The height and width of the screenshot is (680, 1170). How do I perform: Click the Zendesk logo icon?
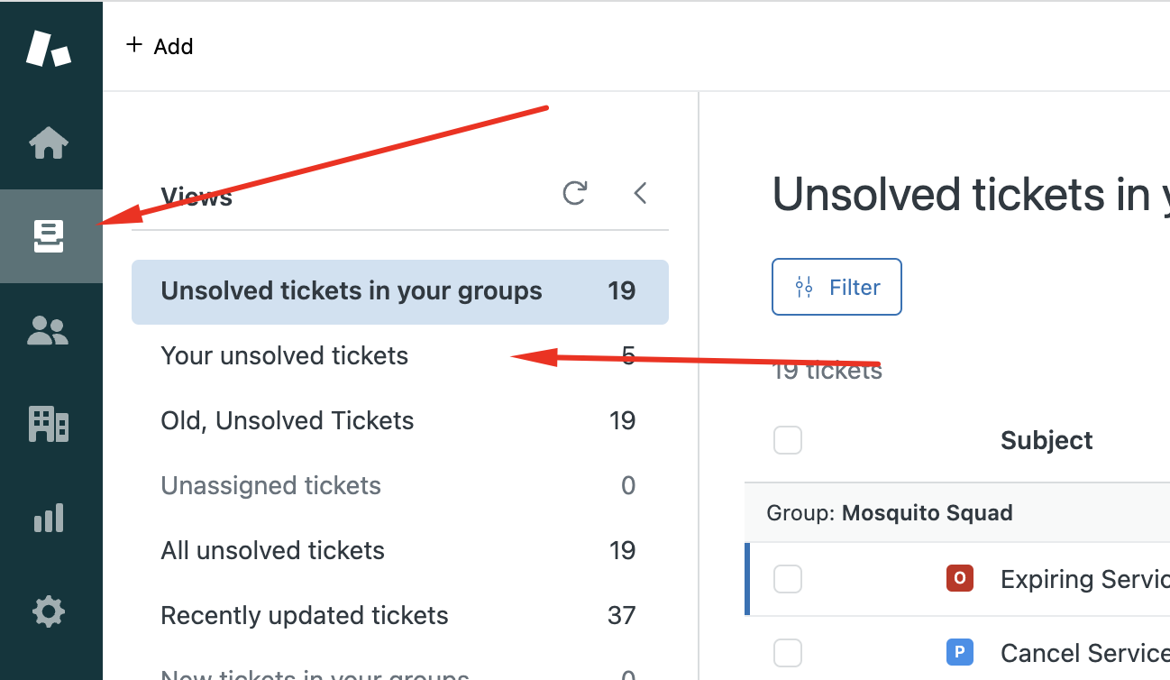tap(49, 48)
